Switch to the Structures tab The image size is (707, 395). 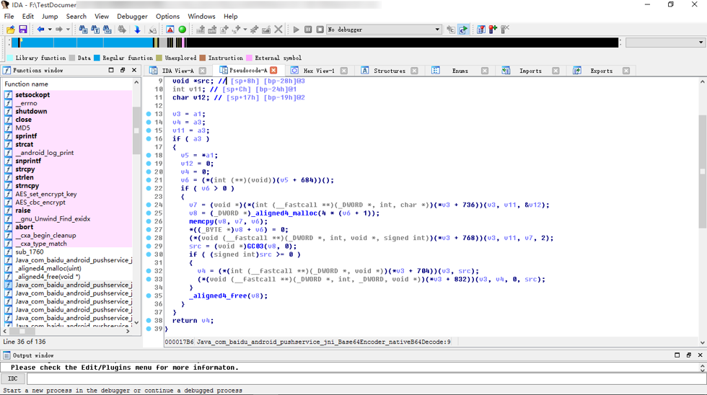coord(390,71)
